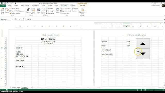Image resolution: width=165 pixels, height=93 pixels.
Task: Click the left 'Click to add header' area
Action: 51,35
